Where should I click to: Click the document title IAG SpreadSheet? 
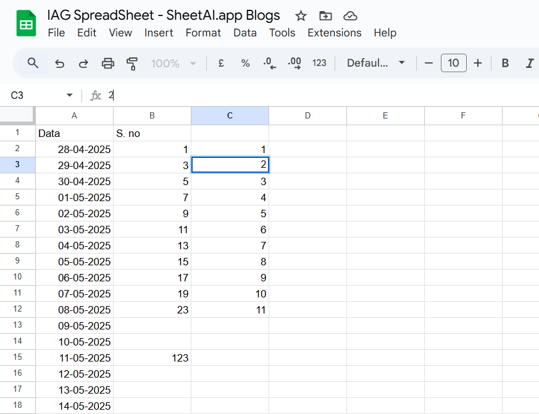tap(164, 15)
